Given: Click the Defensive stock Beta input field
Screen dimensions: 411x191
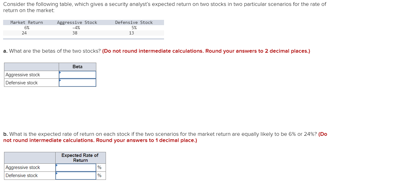Looking at the screenshot, I should tap(78, 82).
